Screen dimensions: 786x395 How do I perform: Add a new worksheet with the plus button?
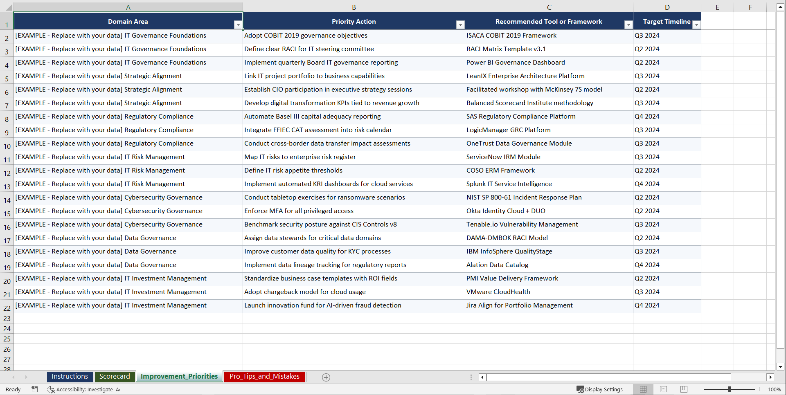pyautogui.click(x=326, y=377)
